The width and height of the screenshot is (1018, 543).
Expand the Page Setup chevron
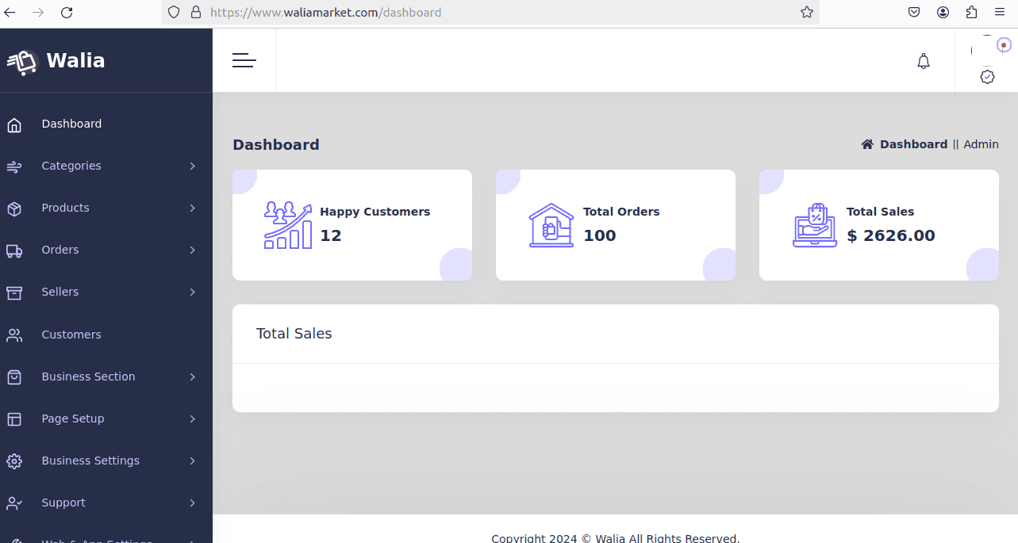point(193,419)
